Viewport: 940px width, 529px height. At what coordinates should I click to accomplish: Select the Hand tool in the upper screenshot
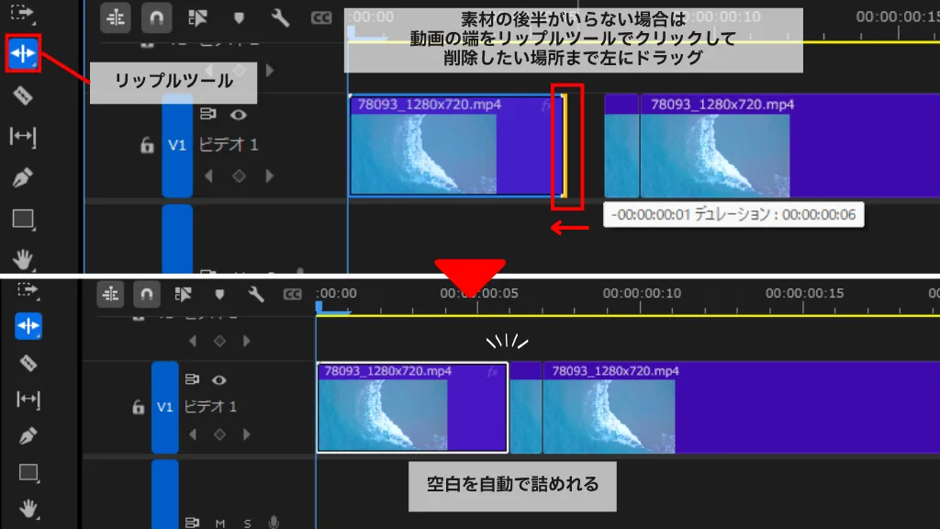coord(23,260)
